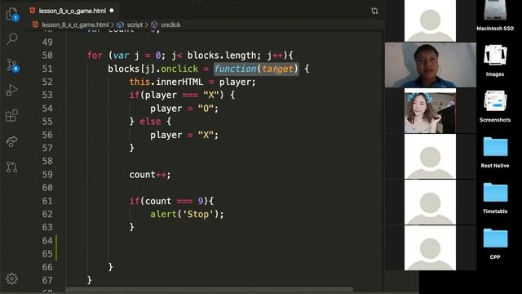Click line number 50 in the gutter
Screen dimensions: 522x294
47,56
